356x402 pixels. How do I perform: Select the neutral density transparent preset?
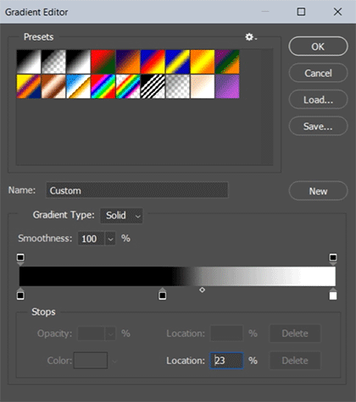(x=178, y=86)
